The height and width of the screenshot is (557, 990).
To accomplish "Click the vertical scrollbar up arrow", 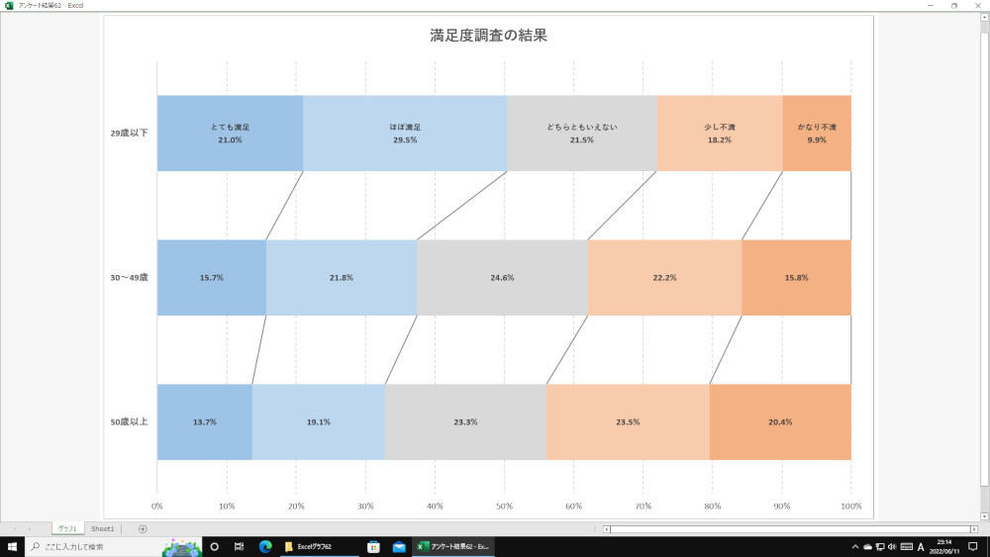I will (984, 17).
